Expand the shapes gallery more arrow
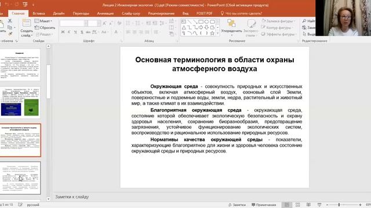371x208 pixels. [218, 34]
